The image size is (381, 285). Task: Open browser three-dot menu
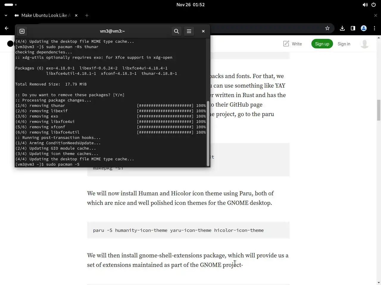pyautogui.click(x=374, y=28)
